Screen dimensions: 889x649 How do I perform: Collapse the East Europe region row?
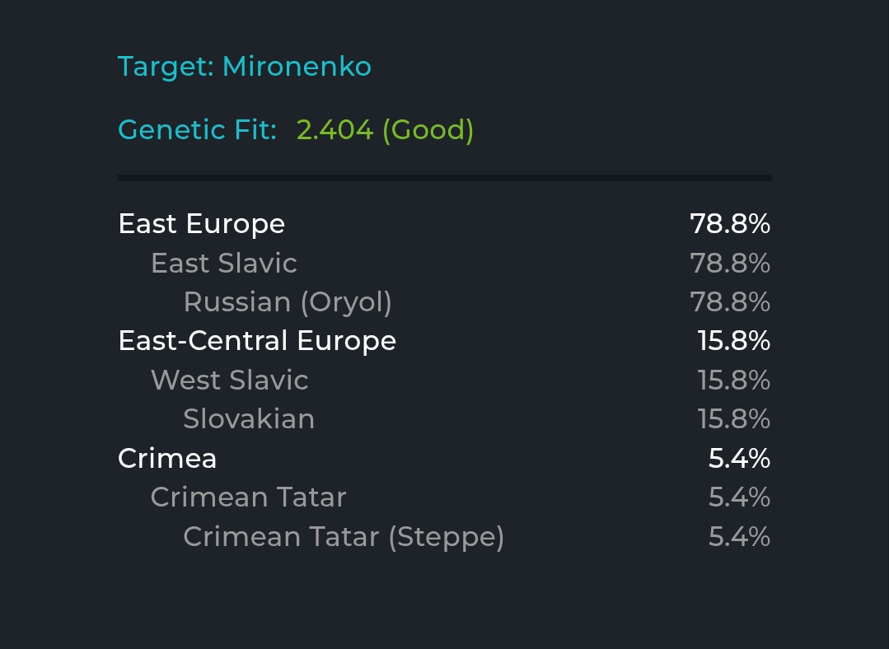point(444,224)
